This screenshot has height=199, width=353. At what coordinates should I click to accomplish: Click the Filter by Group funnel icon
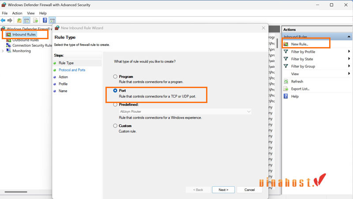[x=285, y=66]
